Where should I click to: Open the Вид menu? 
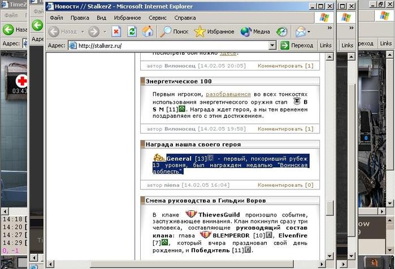pos(101,18)
